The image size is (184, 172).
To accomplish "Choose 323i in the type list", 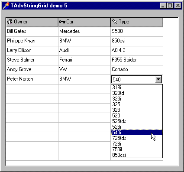I will tap(137, 99).
